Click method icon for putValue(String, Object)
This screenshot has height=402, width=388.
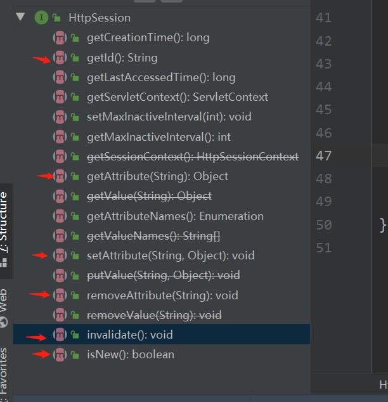(60, 275)
